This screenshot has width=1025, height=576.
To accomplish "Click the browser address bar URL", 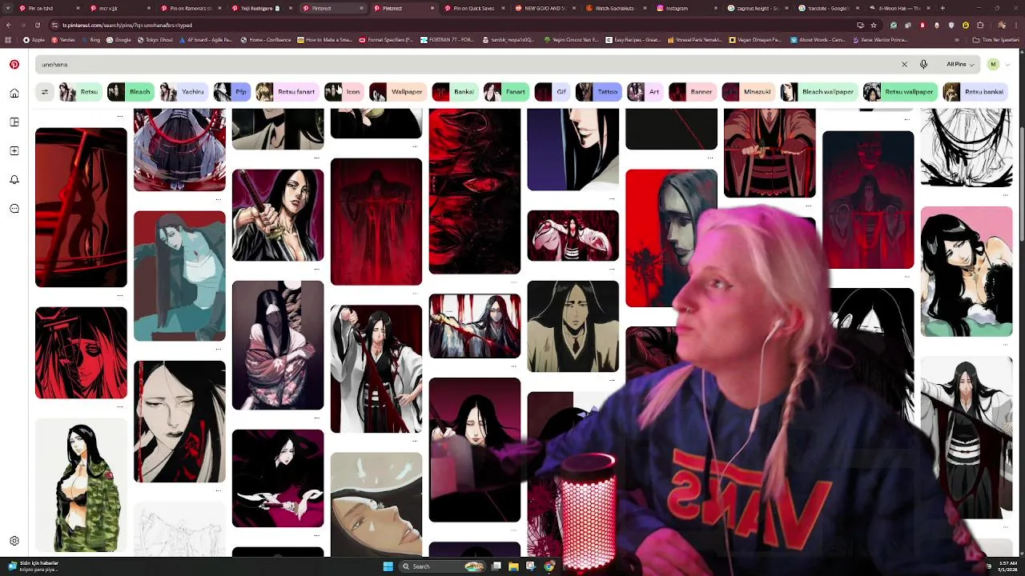I will pos(448,25).
